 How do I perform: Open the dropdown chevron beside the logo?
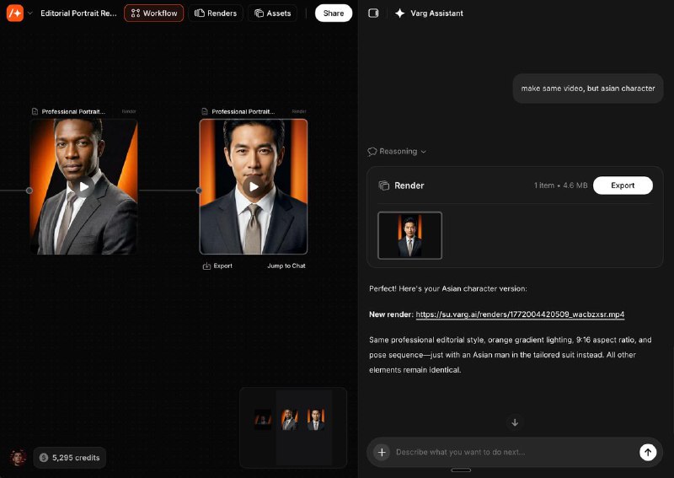click(x=30, y=13)
